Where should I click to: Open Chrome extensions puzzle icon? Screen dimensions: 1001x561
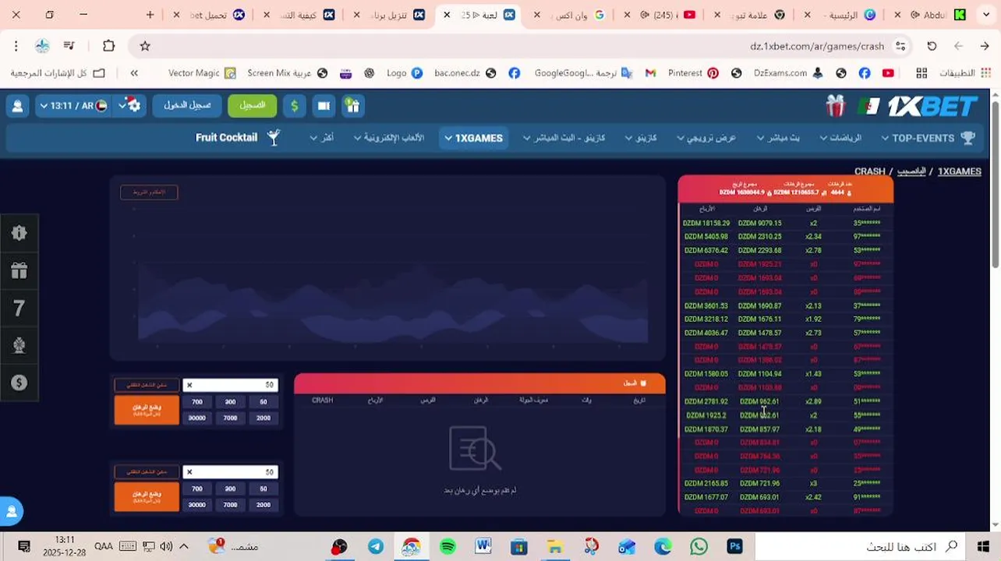pyautogui.click(x=108, y=46)
